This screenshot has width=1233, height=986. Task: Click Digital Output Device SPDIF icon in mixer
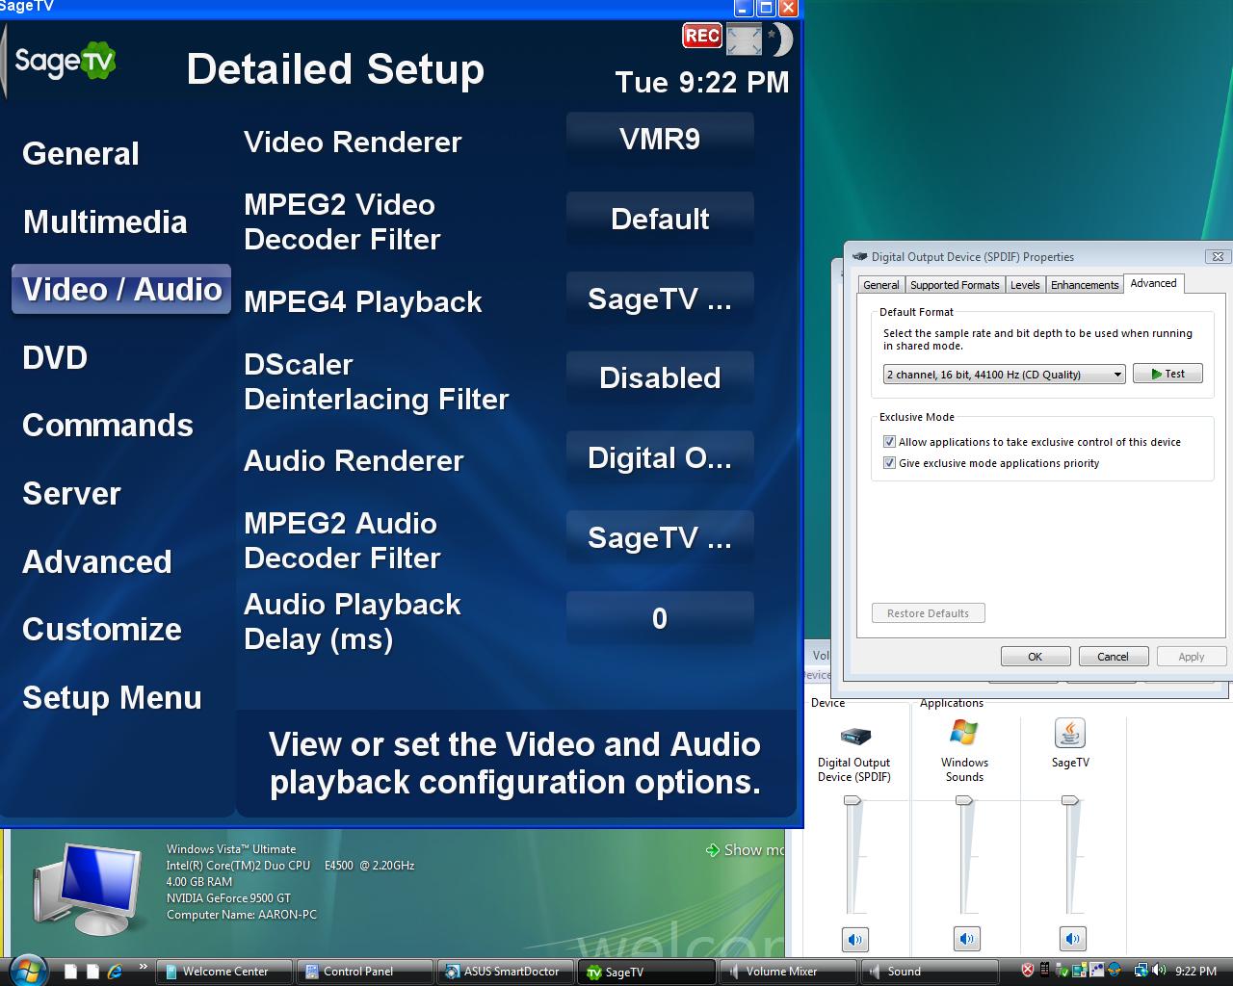pyautogui.click(x=855, y=737)
